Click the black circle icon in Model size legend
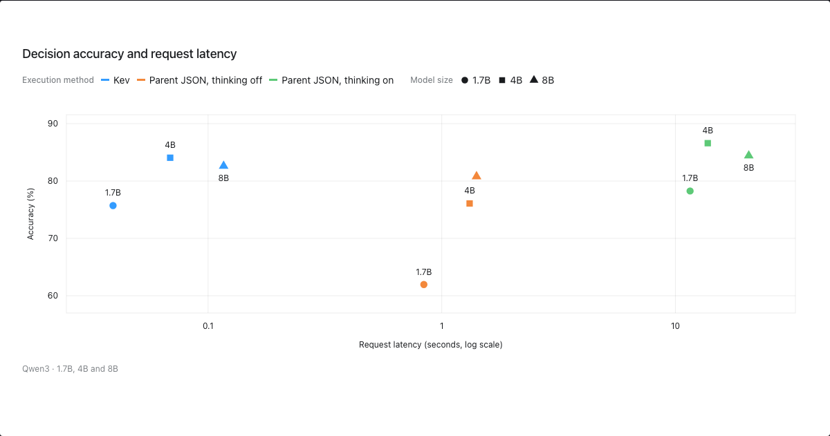Screen dimensions: 830x436 point(465,80)
